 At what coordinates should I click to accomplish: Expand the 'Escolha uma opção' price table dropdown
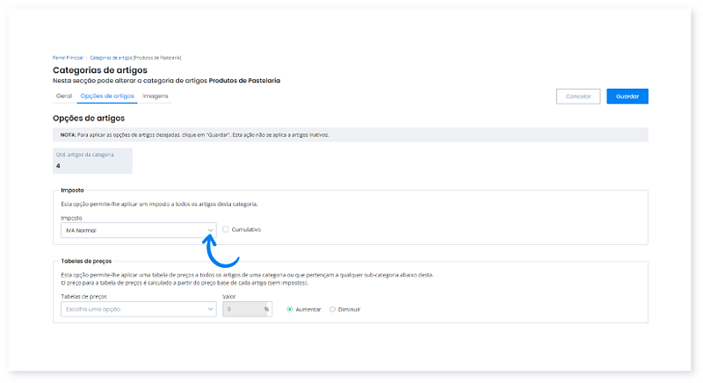coord(132,309)
